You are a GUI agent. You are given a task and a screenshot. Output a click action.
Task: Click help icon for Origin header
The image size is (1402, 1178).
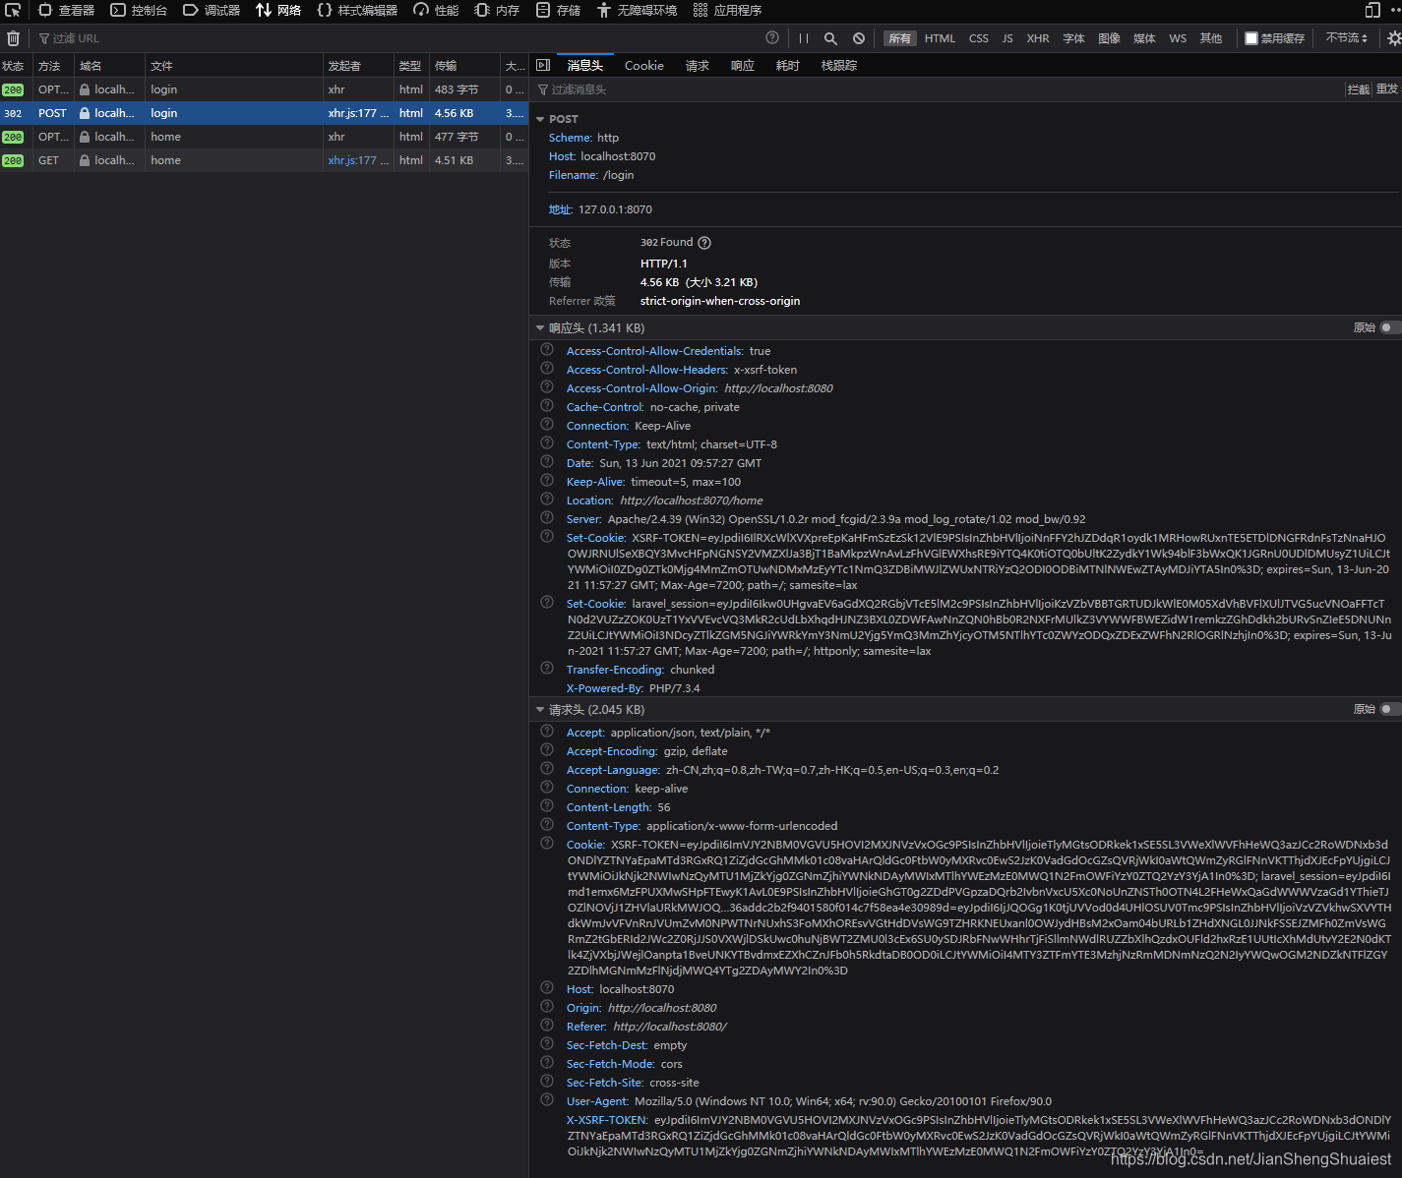[x=547, y=1007]
